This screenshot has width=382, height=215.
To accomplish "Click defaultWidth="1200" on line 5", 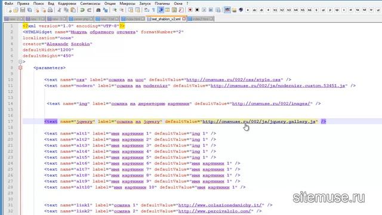I will tap(48, 50).
